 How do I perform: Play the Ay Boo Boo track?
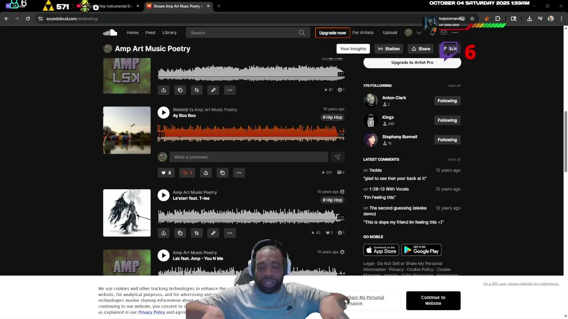coord(163,113)
